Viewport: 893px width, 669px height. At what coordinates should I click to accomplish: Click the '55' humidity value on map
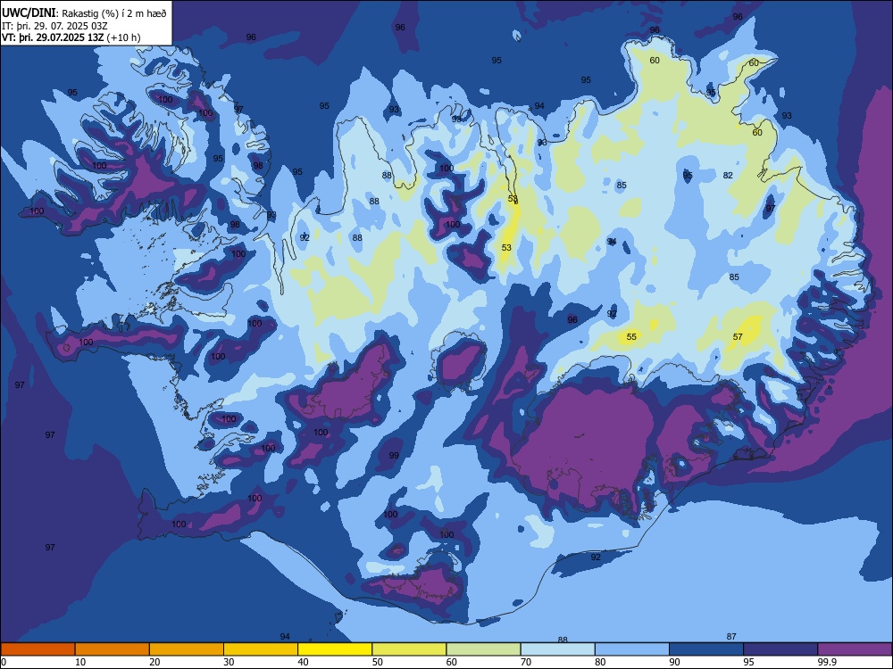click(x=631, y=337)
